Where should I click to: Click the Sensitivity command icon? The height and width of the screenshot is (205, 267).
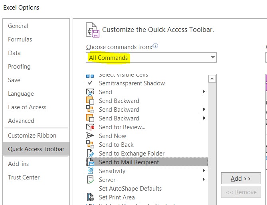point(91,171)
